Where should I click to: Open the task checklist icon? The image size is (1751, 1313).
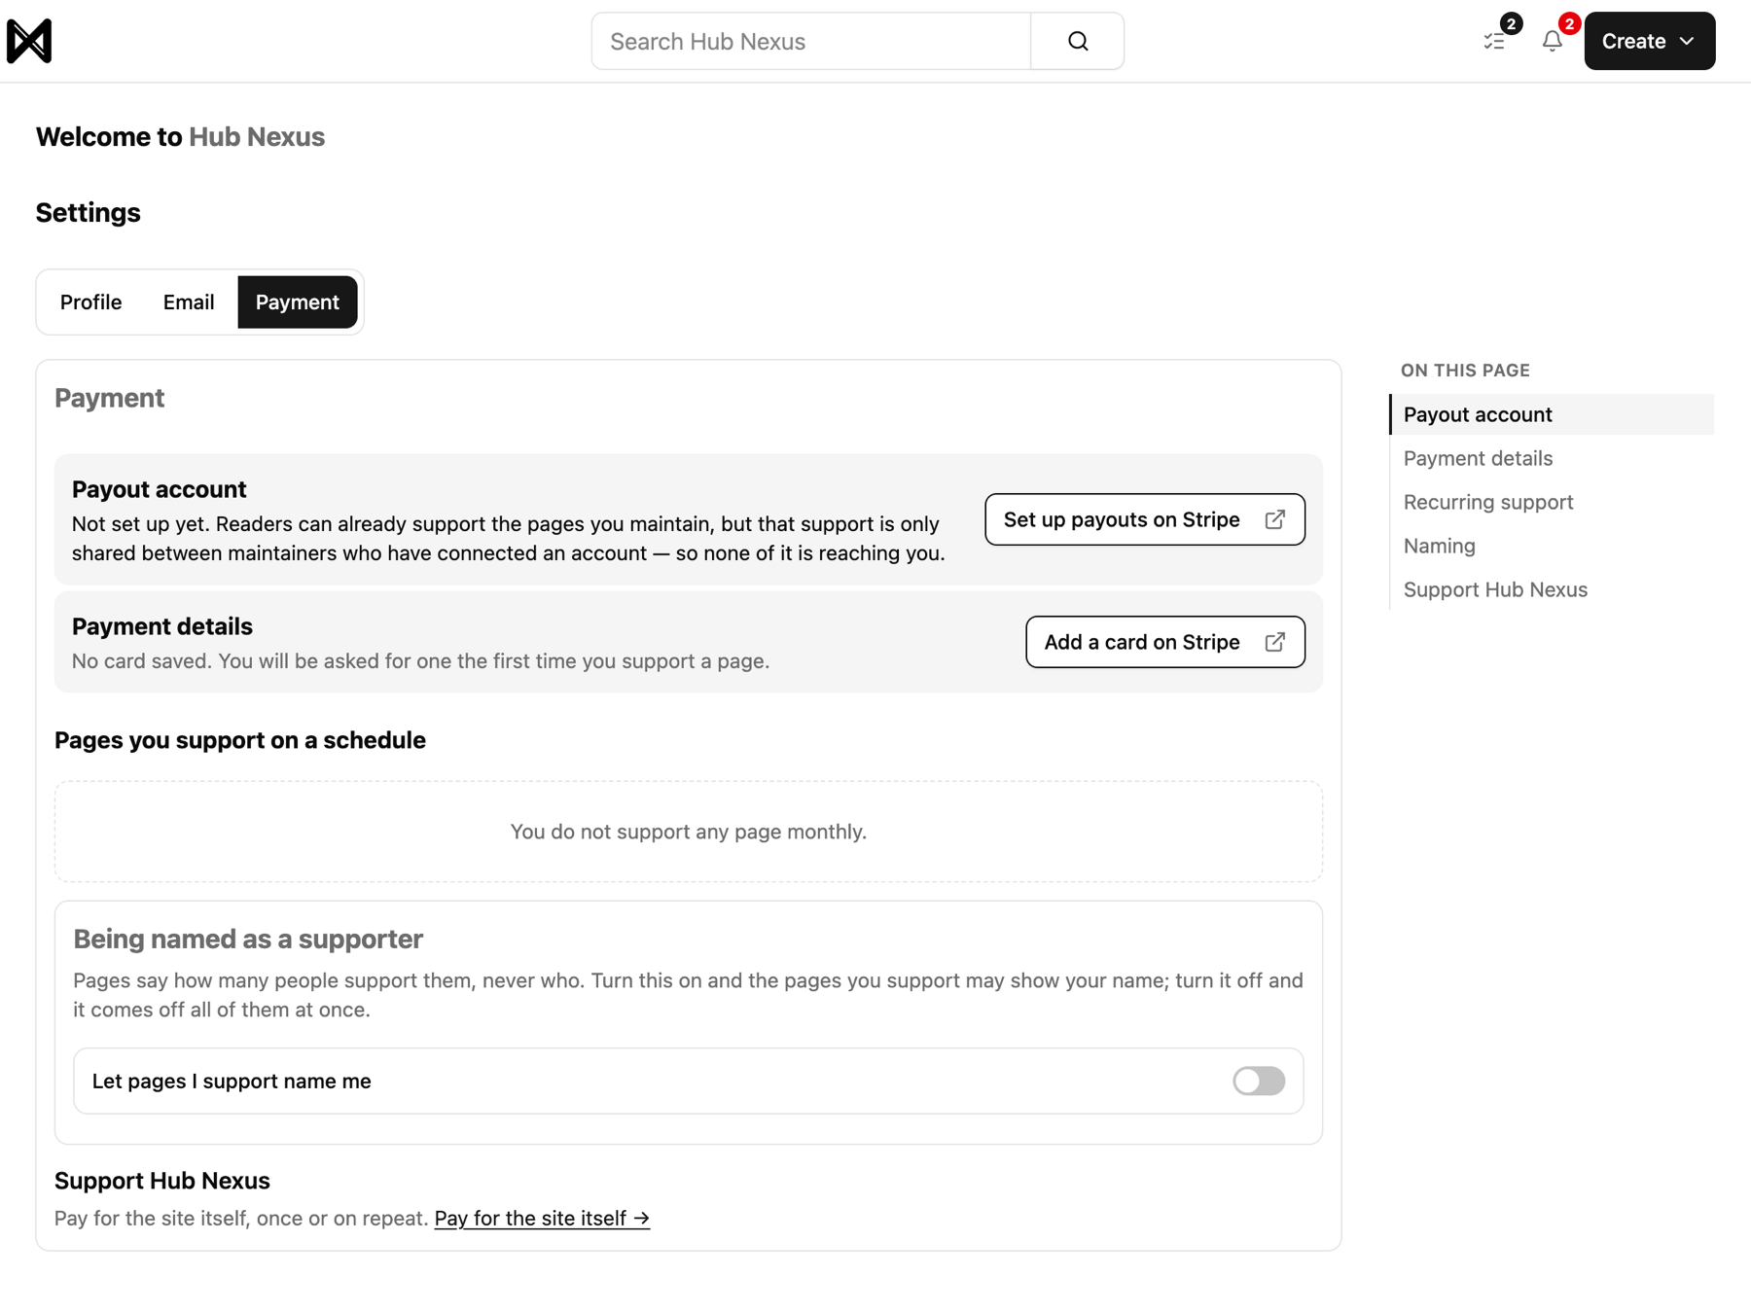(x=1494, y=41)
